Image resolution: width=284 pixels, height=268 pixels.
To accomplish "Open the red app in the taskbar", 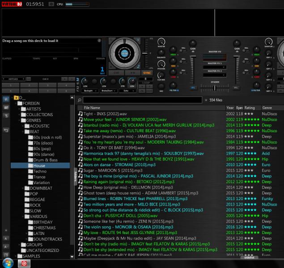I will click(24, 264).
